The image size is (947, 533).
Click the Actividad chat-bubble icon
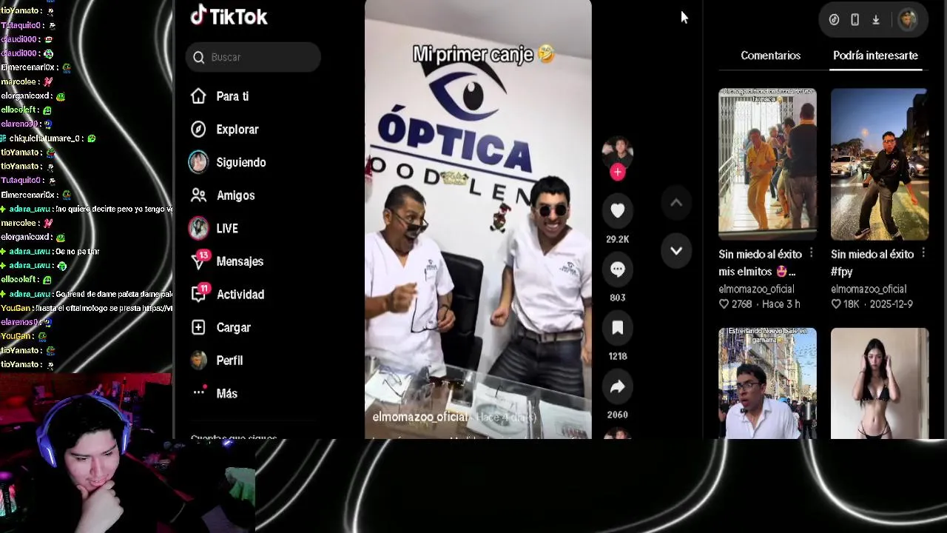pos(198,294)
